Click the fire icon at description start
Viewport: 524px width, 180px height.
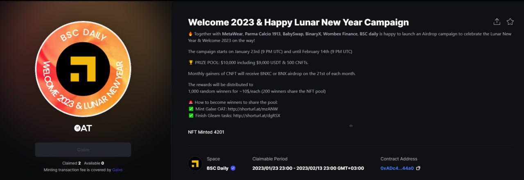pos(190,34)
